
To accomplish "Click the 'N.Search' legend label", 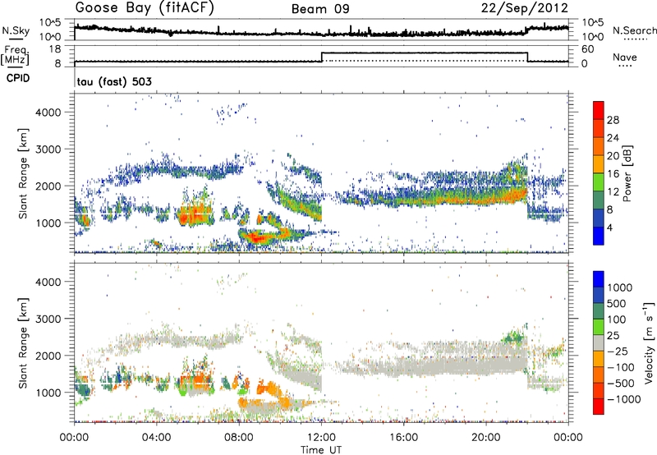I will point(634,30).
